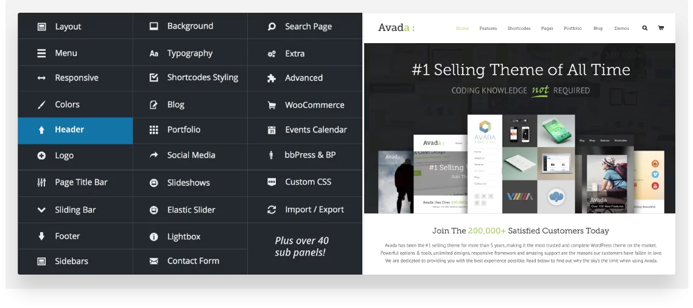Open the Custom CSS label

click(308, 182)
